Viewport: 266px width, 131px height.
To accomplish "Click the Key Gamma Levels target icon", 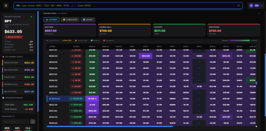I will click(3, 57).
